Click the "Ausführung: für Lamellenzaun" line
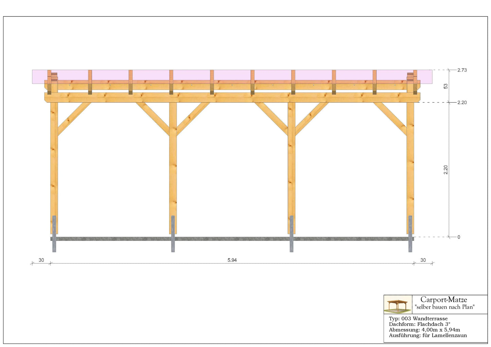The width and height of the screenshot is (491, 347). click(x=428, y=335)
